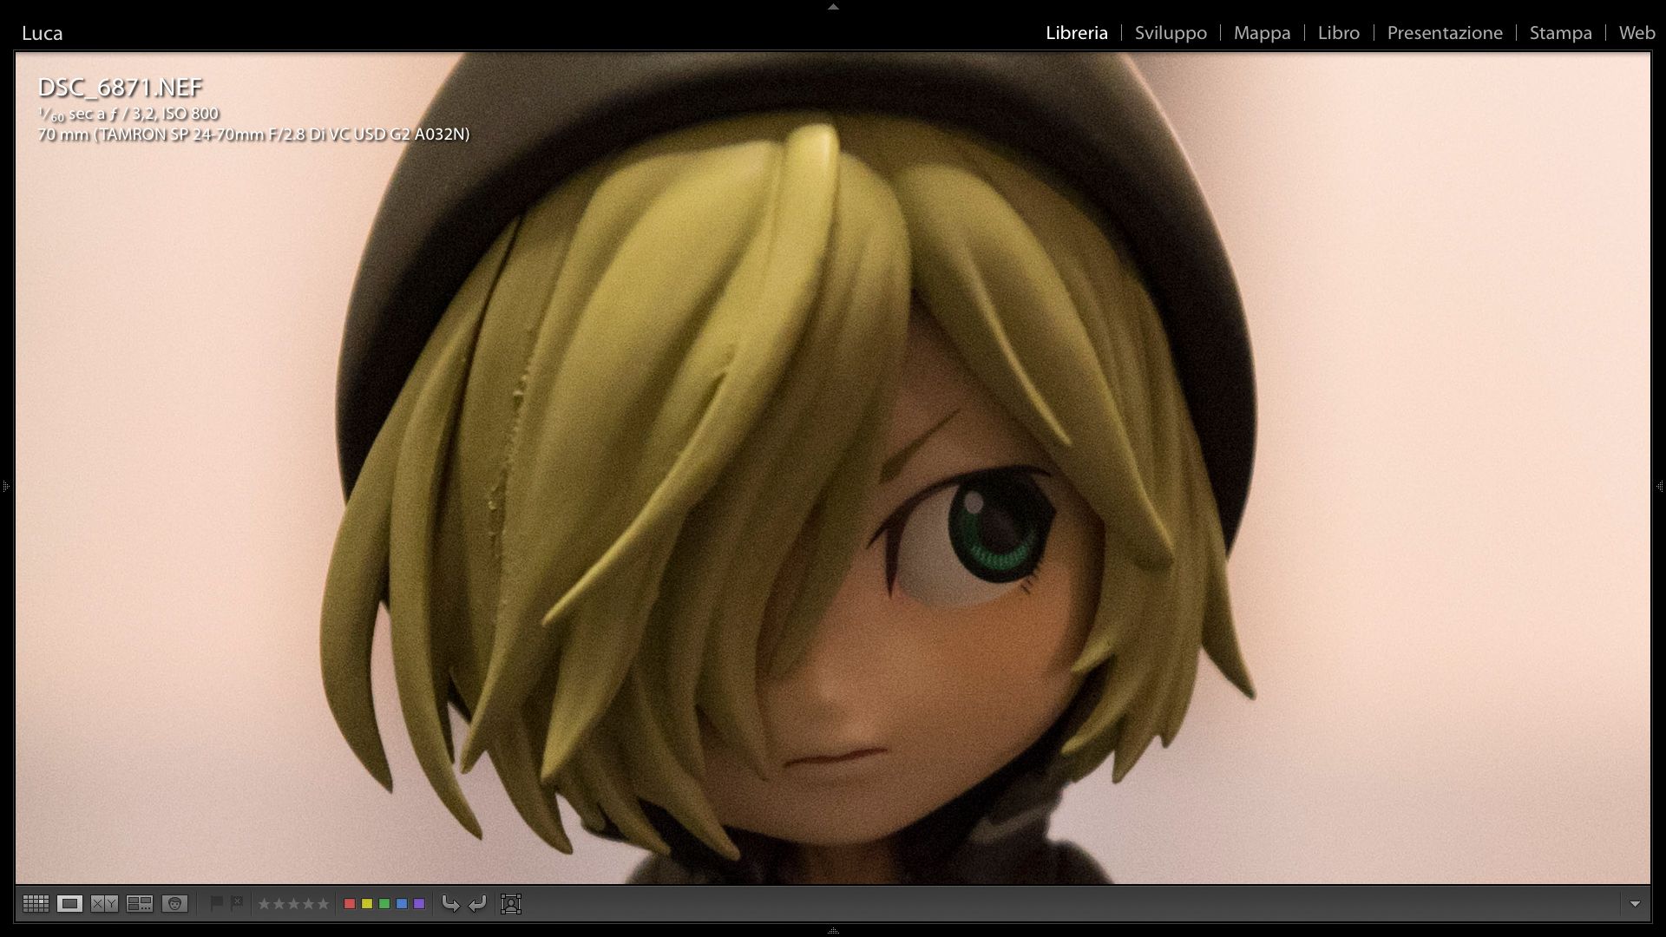Switch to Grid view

[x=36, y=904]
